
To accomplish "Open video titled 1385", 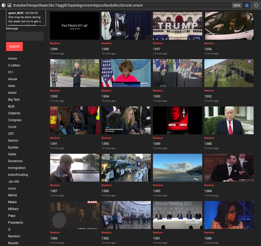I will [x=157, y=191].
